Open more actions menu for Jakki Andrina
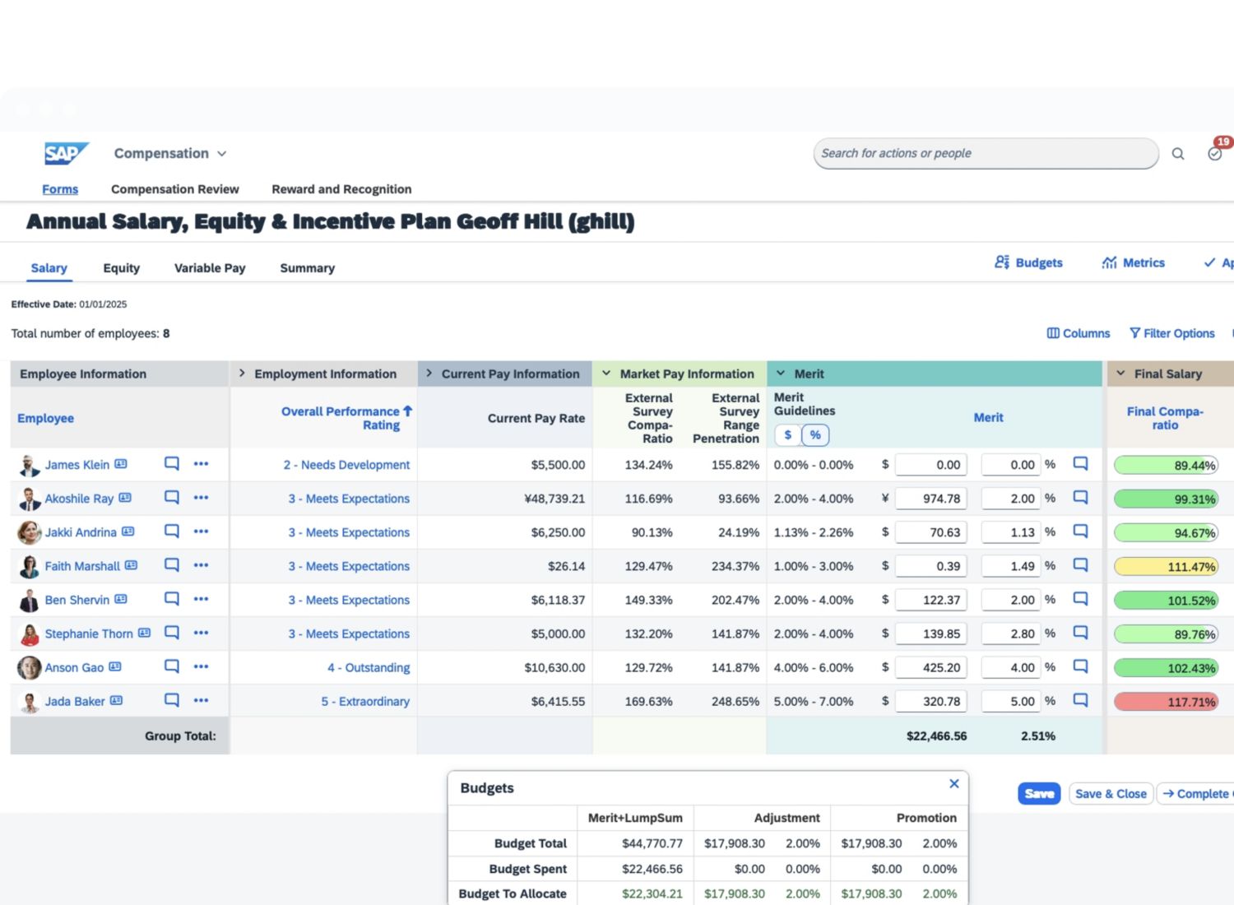Screen dimensions: 1234x905 (x=201, y=531)
